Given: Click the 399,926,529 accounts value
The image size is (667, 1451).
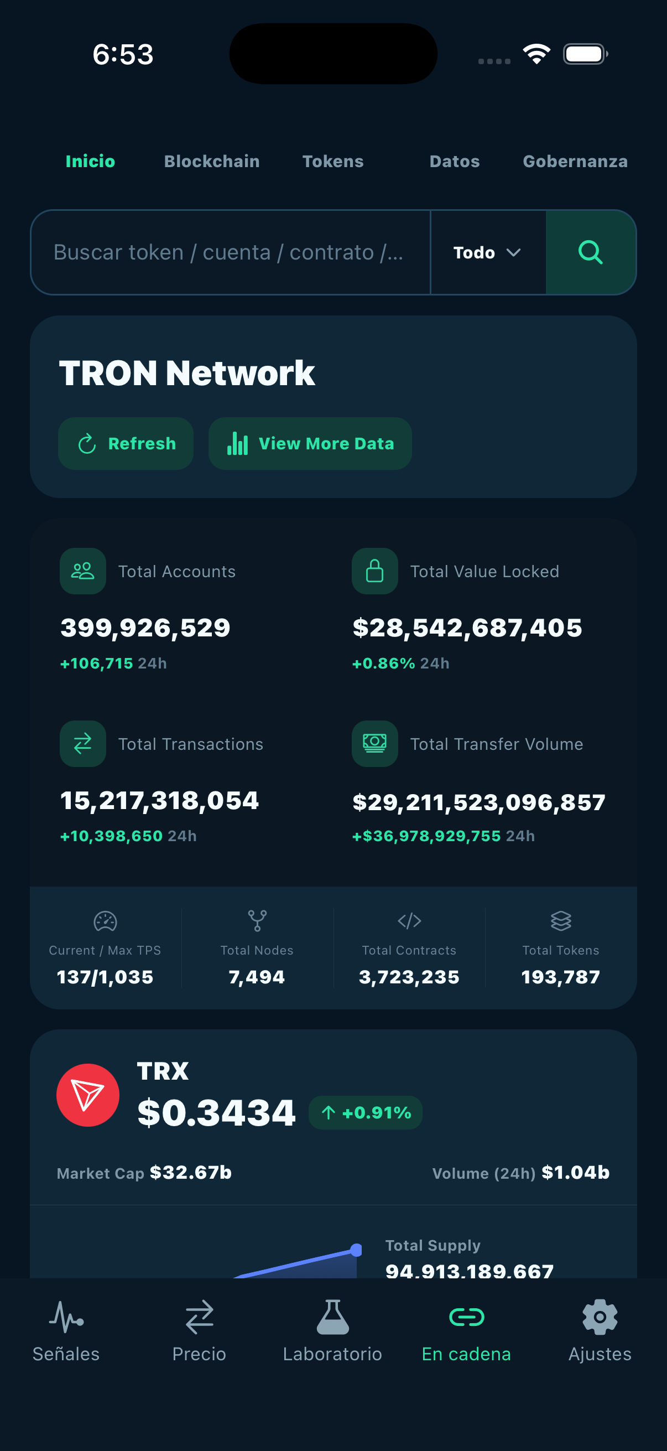Looking at the screenshot, I should [x=145, y=628].
